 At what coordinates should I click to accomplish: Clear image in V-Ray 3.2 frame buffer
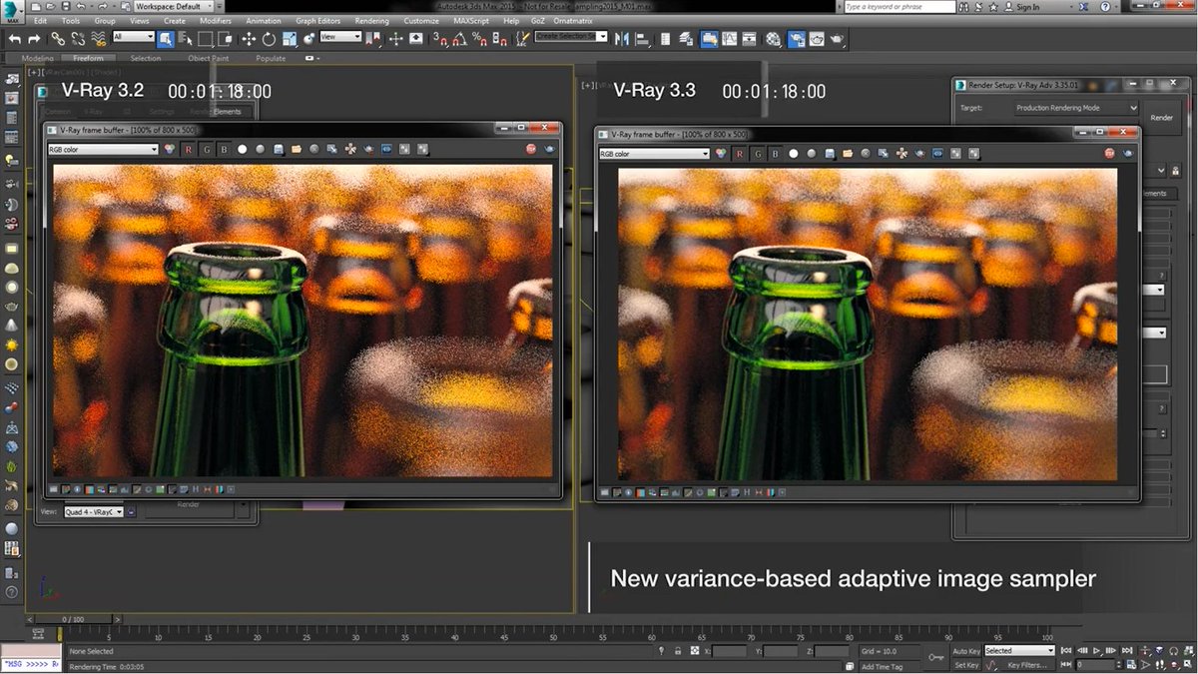click(313, 149)
